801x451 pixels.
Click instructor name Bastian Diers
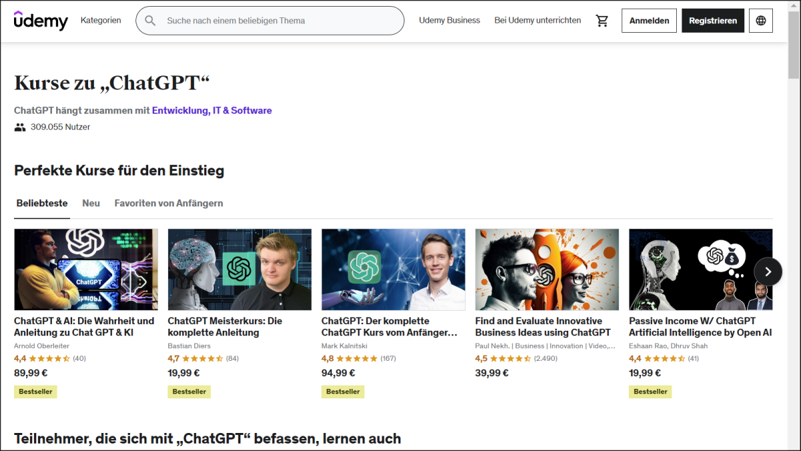click(190, 346)
